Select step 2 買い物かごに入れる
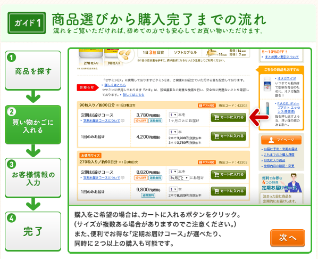Viewport: 318px width, 259px height. pyautogui.click(x=33, y=125)
